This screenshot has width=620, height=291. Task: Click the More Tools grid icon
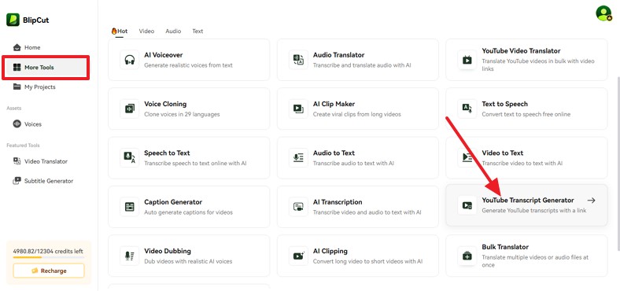point(17,67)
